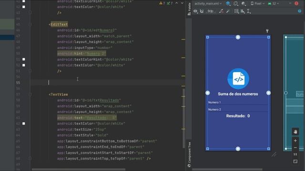Open the Pixel device dropdown
The width and height of the screenshot is (305, 171).
pos(257,3)
